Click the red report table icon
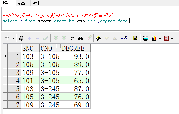179x114 pixels. 166,38
